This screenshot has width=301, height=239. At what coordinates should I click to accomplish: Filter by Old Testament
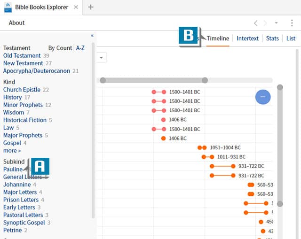[x=22, y=55]
